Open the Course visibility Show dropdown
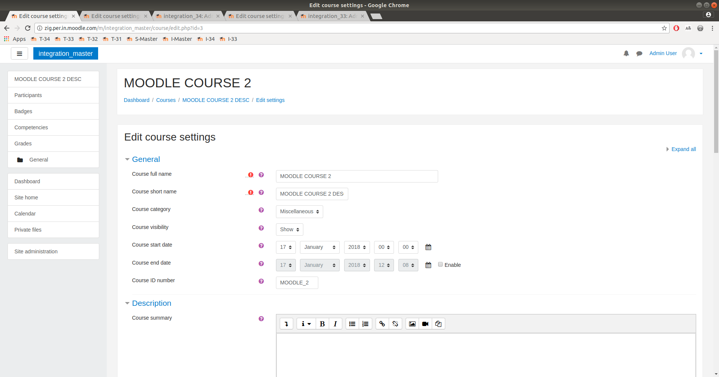Image resolution: width=719 pixels, height=377 pixels. [x=289, y=230]
